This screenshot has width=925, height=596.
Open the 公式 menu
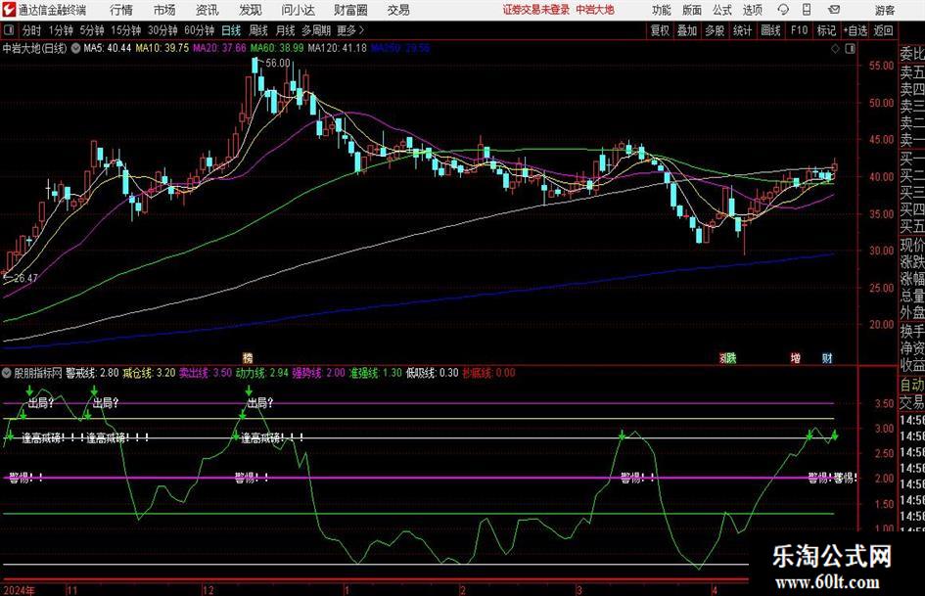[x=722, y=10]
